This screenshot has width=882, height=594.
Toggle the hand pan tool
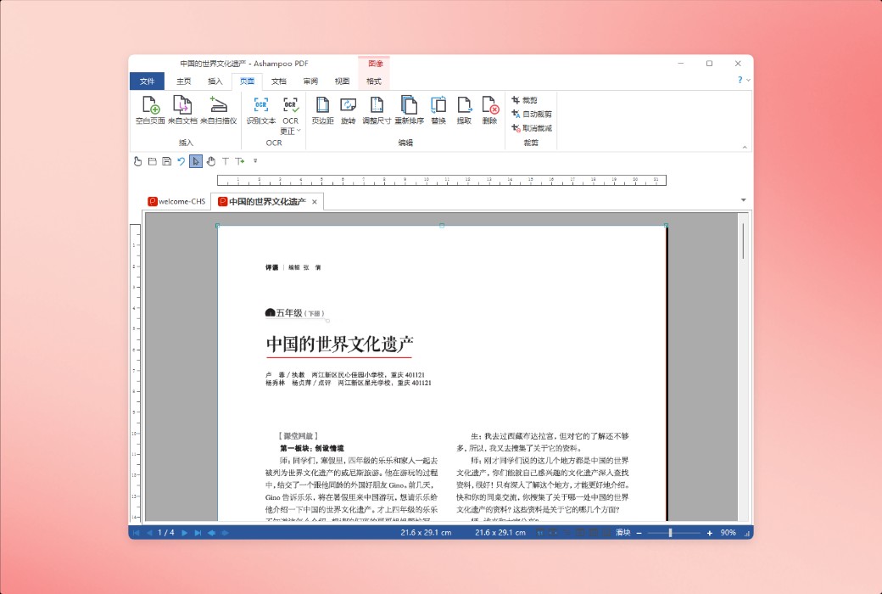(x=210, y=161)
